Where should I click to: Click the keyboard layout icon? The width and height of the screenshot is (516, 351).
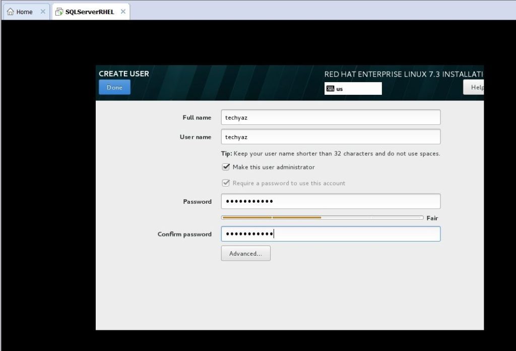tap(330, 88)
